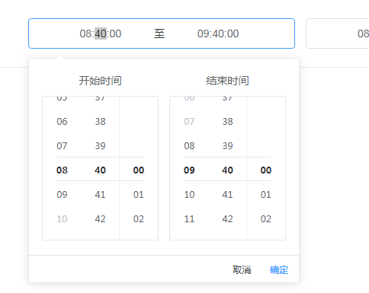Screen dimensions: 369x293
Task: Select second 02 in end time
Action: click(x=266, y=219)
